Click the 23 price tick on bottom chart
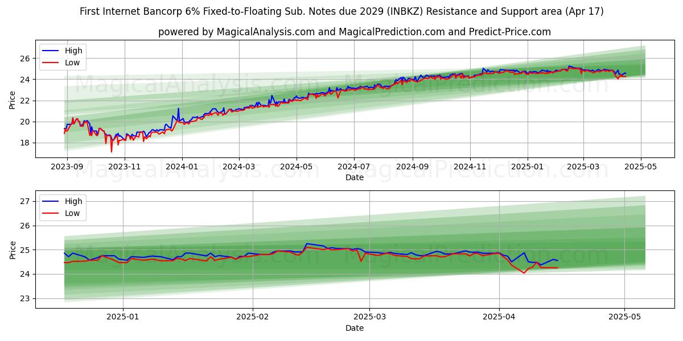The height and width of the screenshot is (341, 683). [x=26, y=298]
